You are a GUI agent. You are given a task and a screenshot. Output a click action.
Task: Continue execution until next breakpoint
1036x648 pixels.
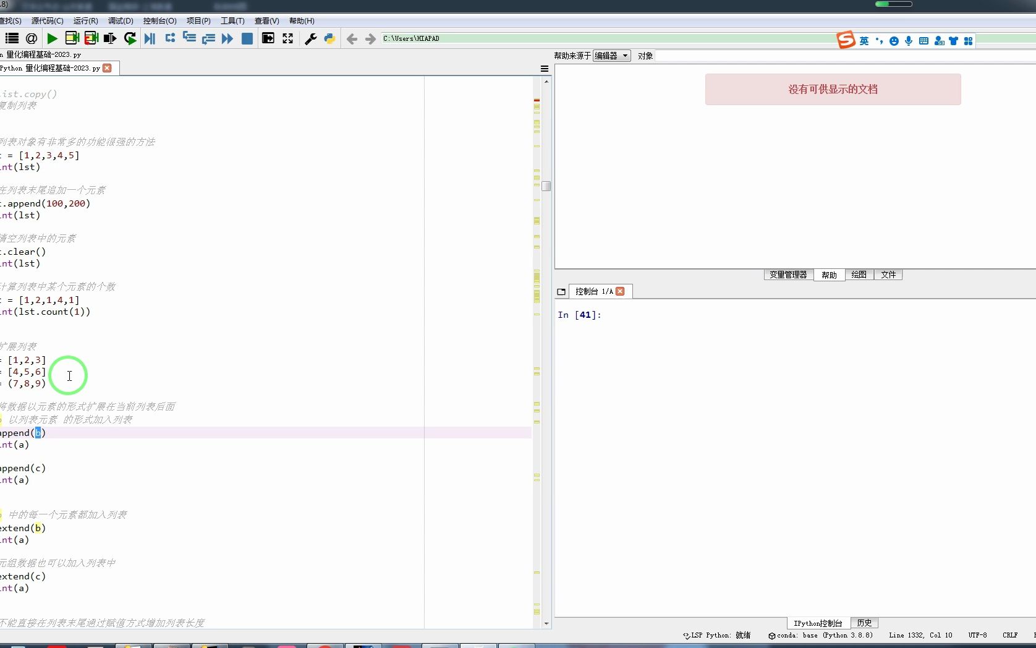point(227,38)
